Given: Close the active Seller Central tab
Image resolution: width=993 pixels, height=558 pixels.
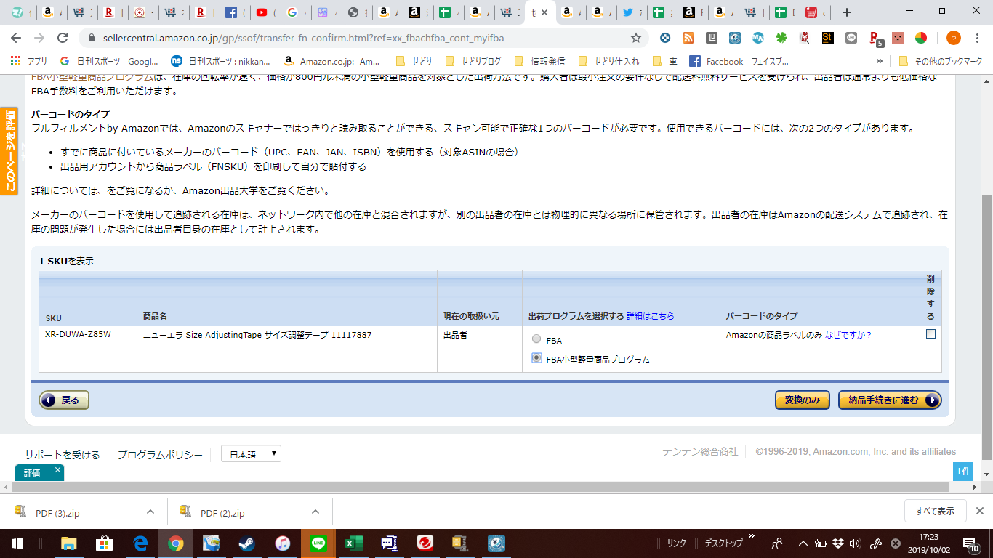Looking at the screenshot, I should 545,12.
